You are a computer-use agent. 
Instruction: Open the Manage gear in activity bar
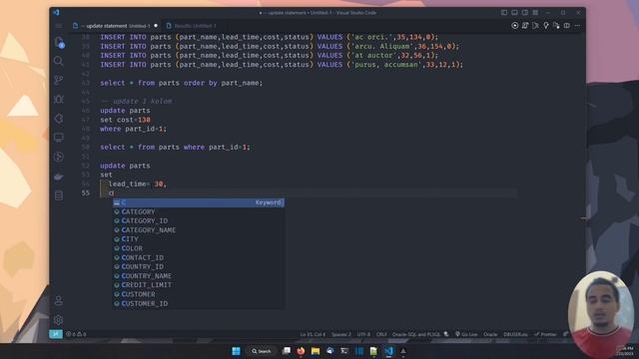59,319
